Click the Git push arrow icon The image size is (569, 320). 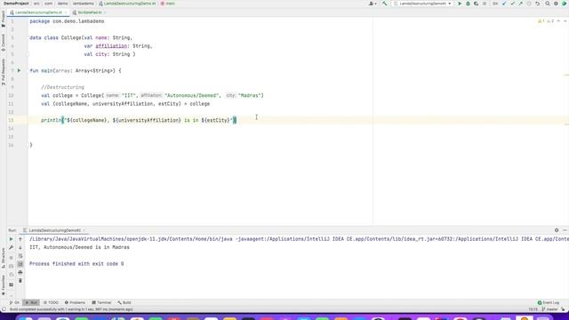coord(521,4)
